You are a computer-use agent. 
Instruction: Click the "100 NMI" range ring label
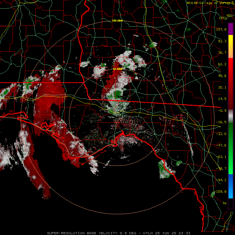pos(117,21)
